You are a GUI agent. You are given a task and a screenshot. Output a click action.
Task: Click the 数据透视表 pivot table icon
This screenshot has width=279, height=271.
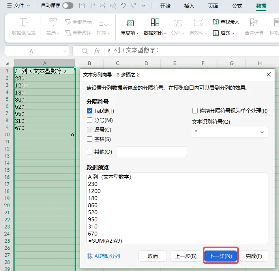(x=24, y=22)
